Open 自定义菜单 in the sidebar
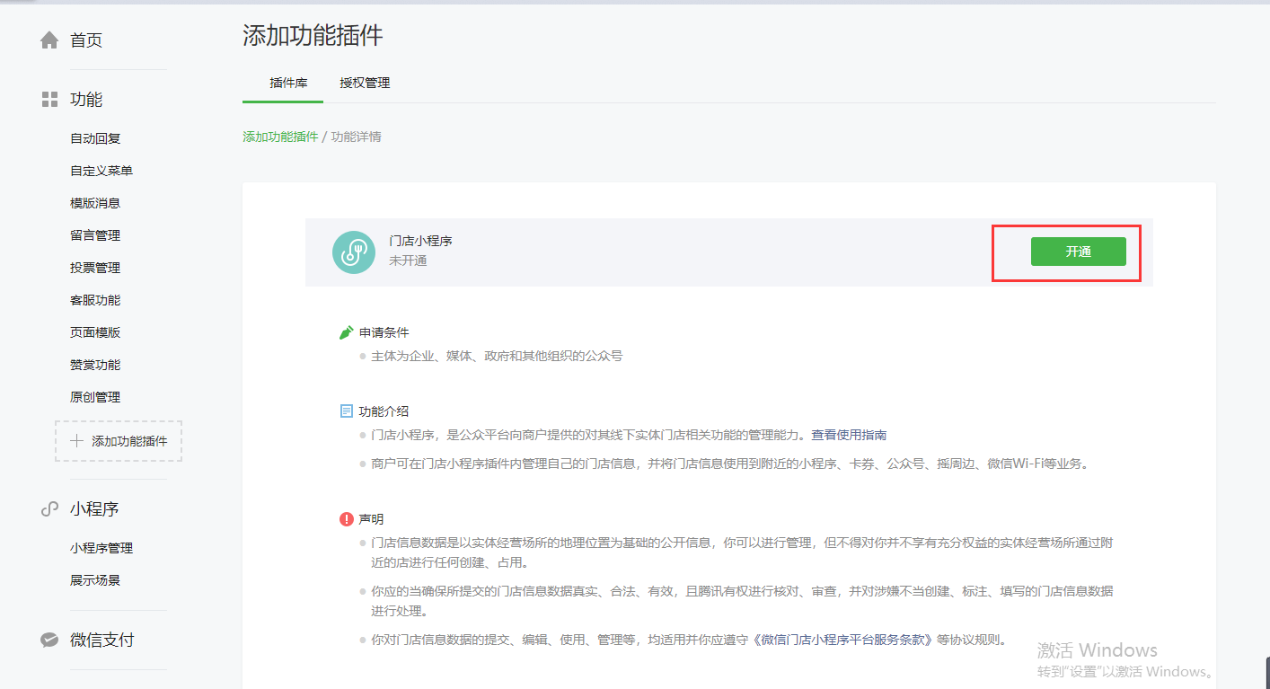Image resolution: width=1270 pixels, height=689 pixels. pos(101,171)
